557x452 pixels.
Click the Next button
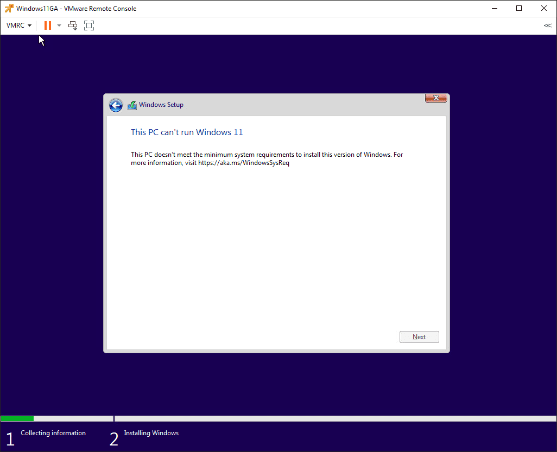coord(419,336)
